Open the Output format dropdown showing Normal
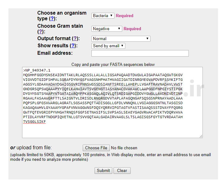The width and height of the screenshot is (223, 181). (121, 39)
